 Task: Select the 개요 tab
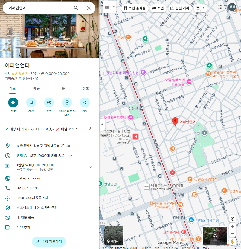pyautogui.click(x=12, y=88)
